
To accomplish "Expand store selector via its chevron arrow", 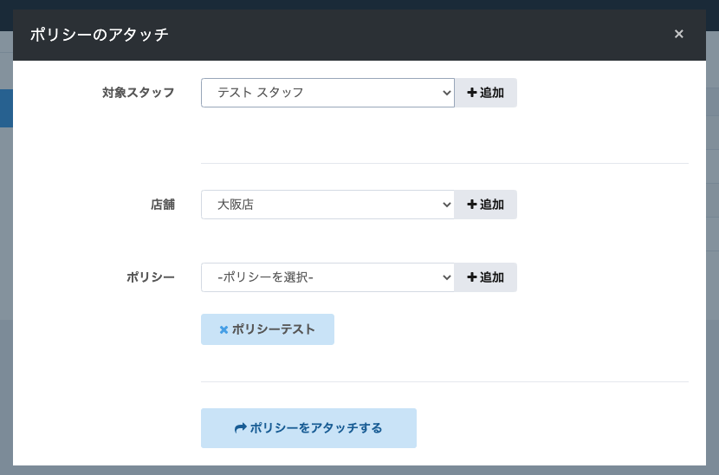I will [x=447, y=205].
